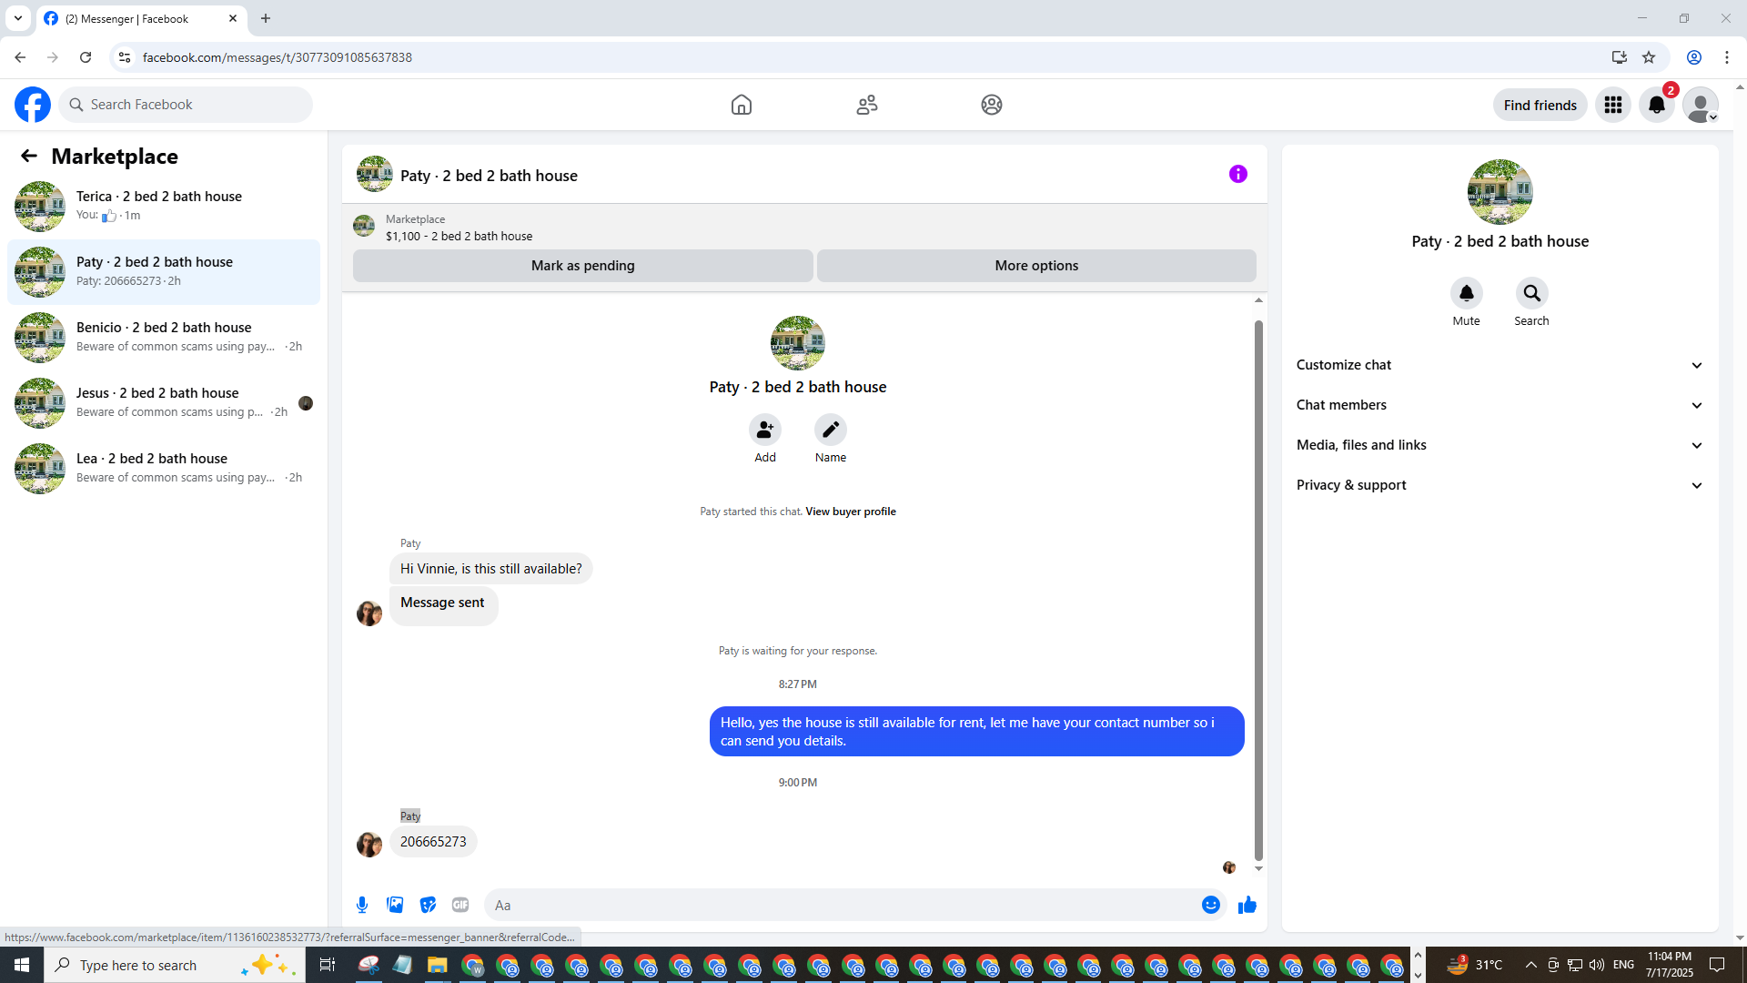Click the message "206665273"
The image size is (1747, 983).
tap(433, 842)
